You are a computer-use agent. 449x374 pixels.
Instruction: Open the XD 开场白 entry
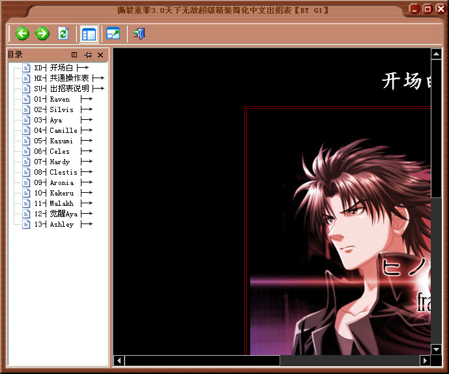(x=61, y=68)
